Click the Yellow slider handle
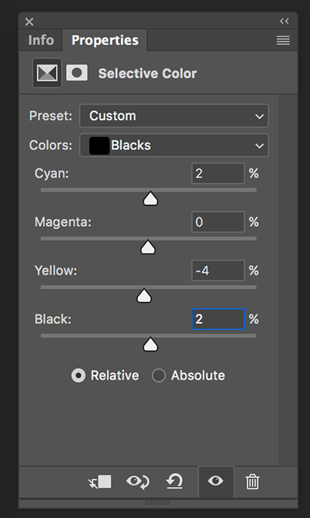310x518 pixels. click(x=144, y=296)
